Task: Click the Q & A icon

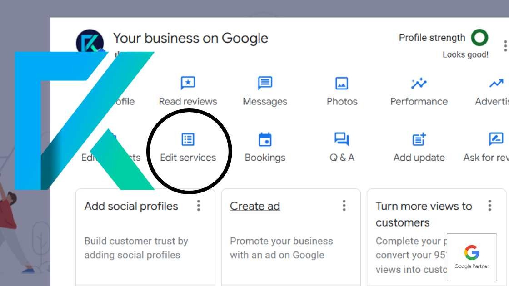Action: [342, 139]
